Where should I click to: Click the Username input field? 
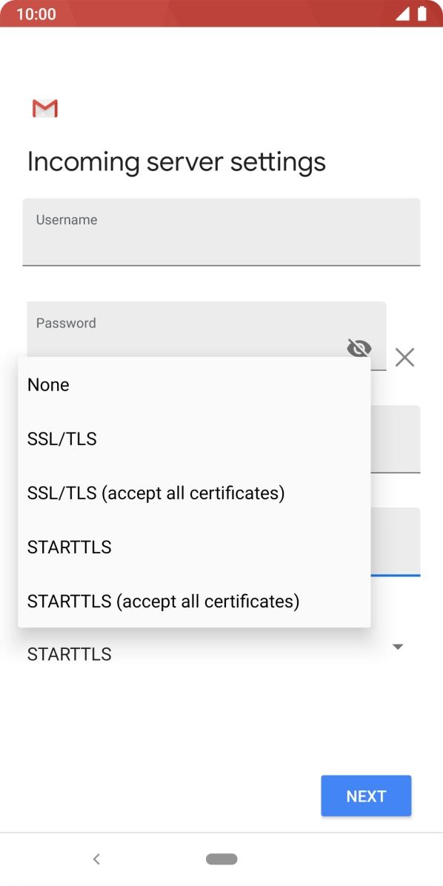tap(221, 231)
